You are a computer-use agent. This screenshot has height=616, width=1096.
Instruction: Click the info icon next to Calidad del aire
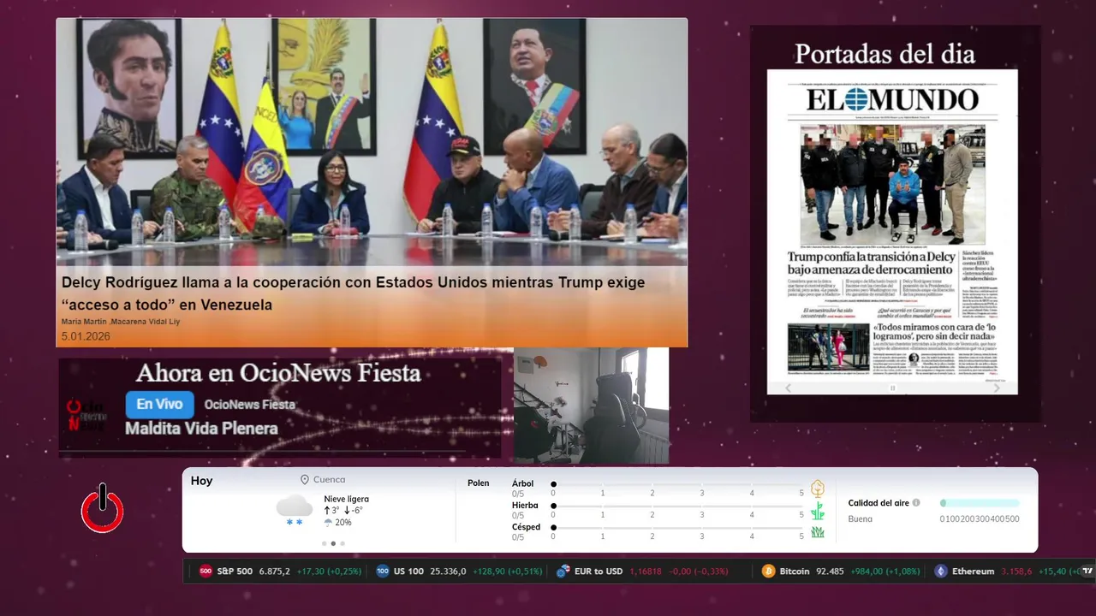(x=916, y=503)
